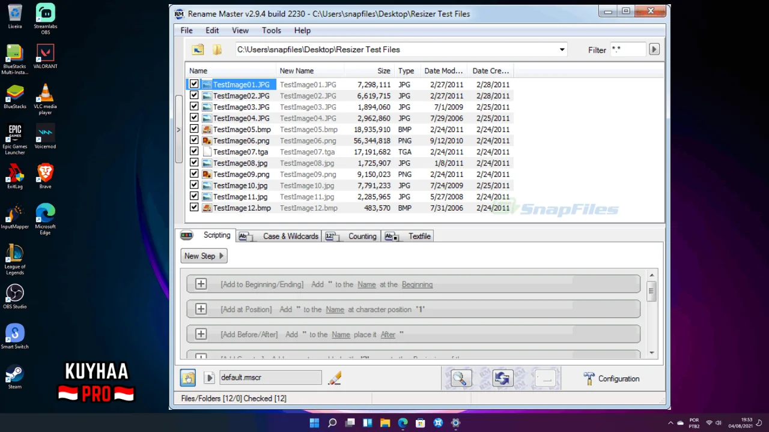Open Brave browser desktop icon
The height and width of the screenshot is (432, 769).
pos(46,176)
